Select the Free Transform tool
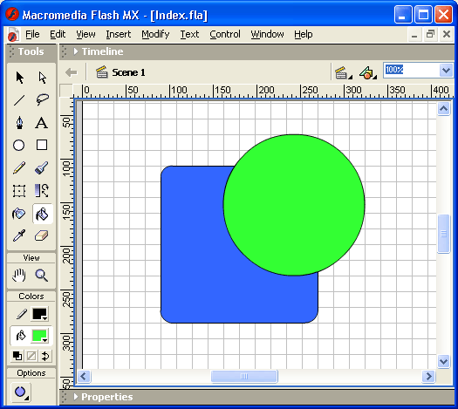Screen dimensions: 458x409 (19, 191)
